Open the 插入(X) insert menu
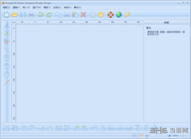The image size is (191, 139). [26, 8]
